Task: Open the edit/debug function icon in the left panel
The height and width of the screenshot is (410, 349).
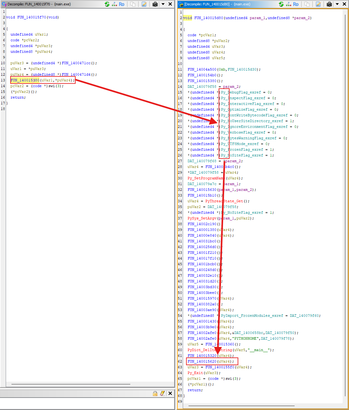Action: [144, 4]
